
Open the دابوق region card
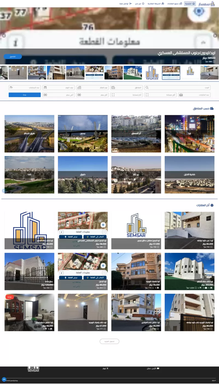click(83, 175)
